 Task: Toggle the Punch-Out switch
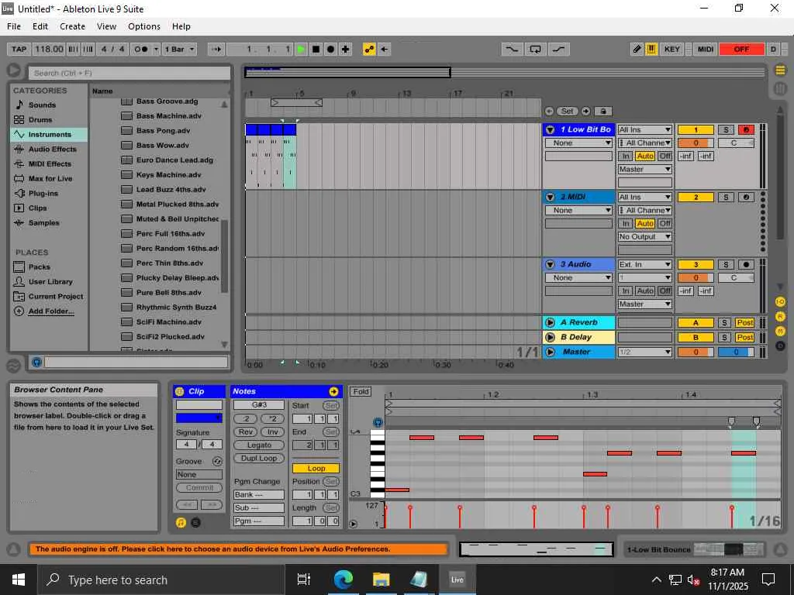558,49
